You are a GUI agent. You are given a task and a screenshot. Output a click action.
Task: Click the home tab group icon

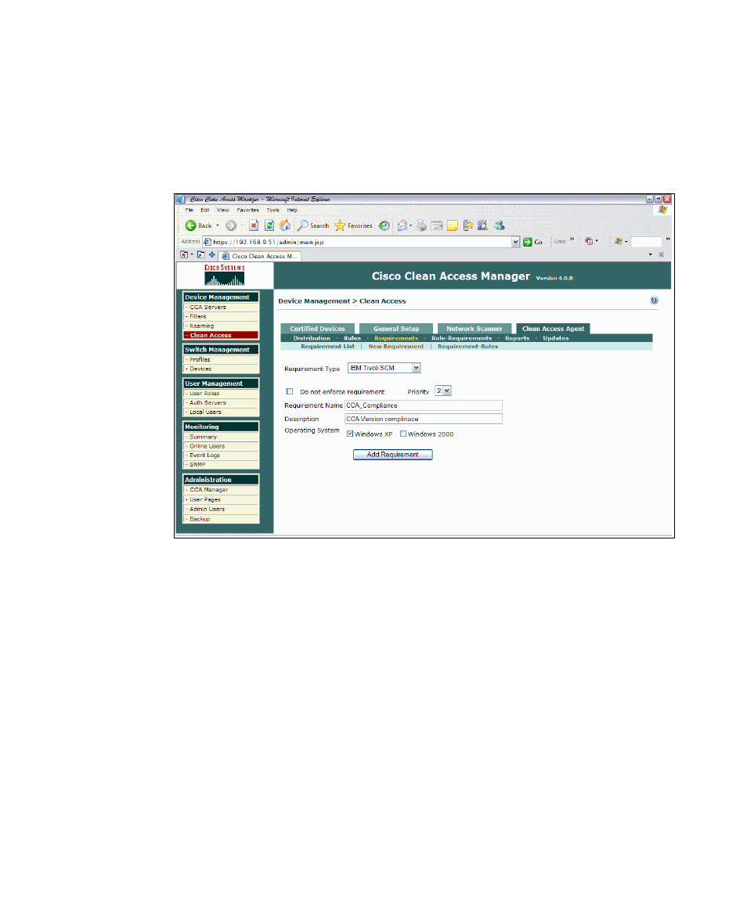click(184, 255)
